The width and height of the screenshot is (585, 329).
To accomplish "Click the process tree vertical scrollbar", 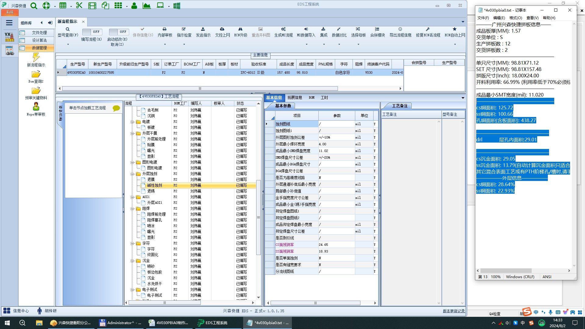I will (258, 217).
